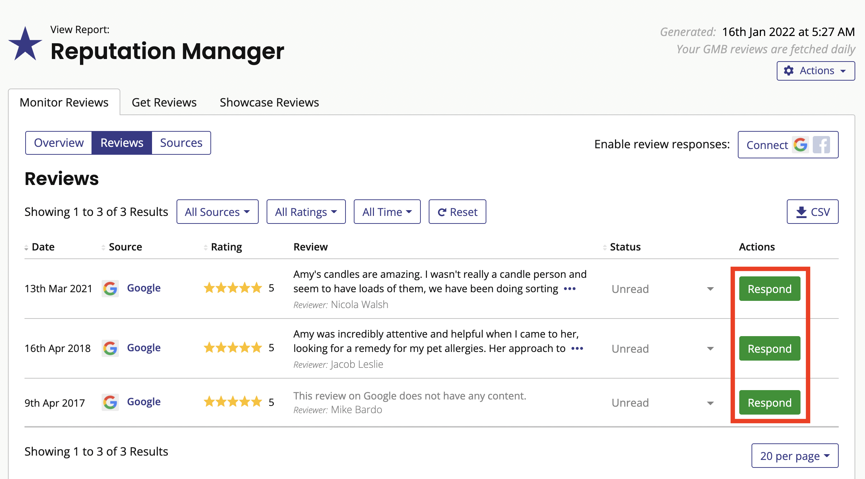Open Google link for 13th Mar 2021 review
Screen dimensions: 865x479
click(x=144, y=288)
